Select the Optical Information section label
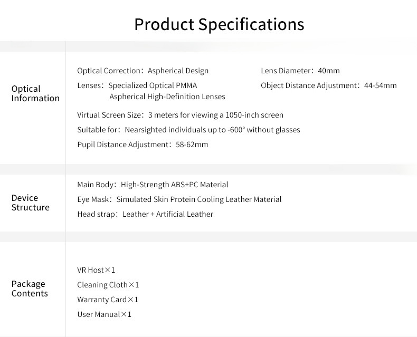This screenshot has width=417, height=337. click(x=35, y=93)
